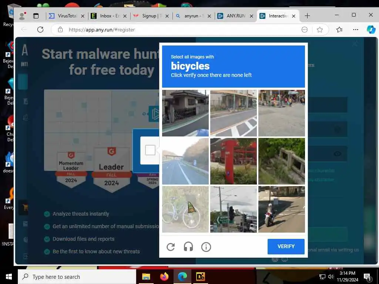Image resolution: width=379 pixels, height=284 pixels.
Task: Toggle password visibility eye icon
Action: click(338, 129)
